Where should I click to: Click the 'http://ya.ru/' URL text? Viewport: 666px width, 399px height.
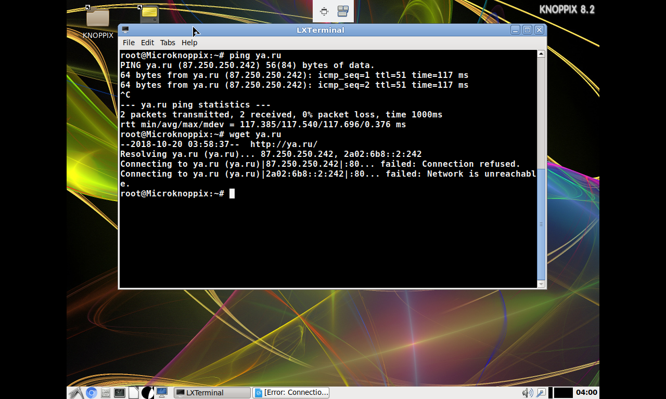(284, 144)
